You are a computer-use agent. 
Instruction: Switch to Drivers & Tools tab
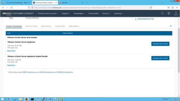tap(31, 26)
